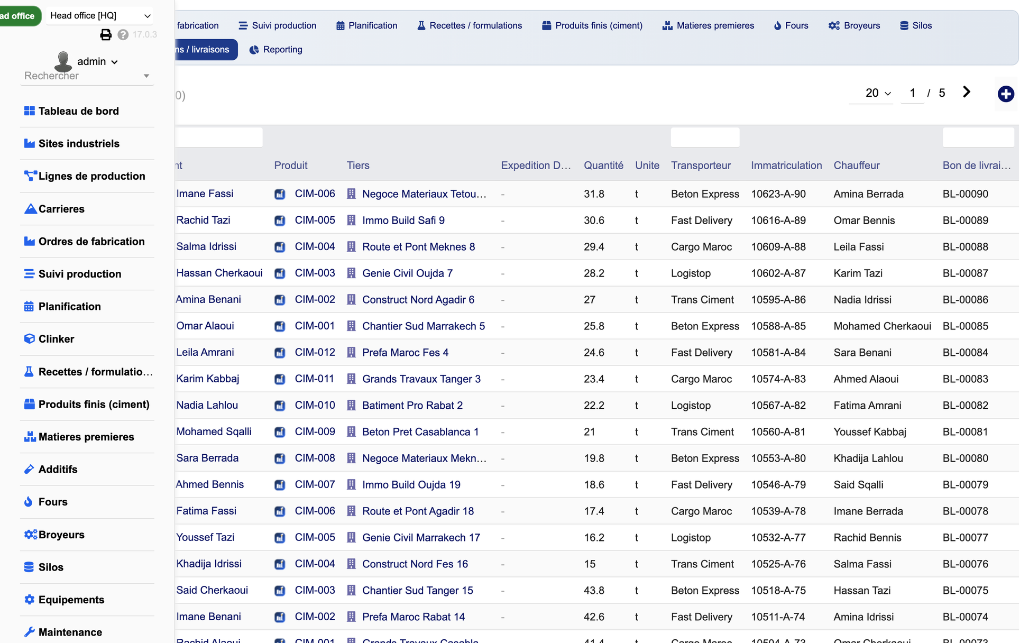The width and height of the screenshot is (1029, 643).
Task: Click the Carrieres mountain icon
Action: coord(30,208)
